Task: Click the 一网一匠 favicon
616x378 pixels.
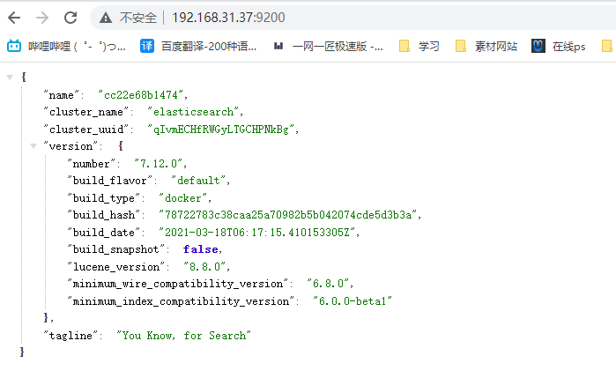Action: pyautogui.click(x=278, y=47)
